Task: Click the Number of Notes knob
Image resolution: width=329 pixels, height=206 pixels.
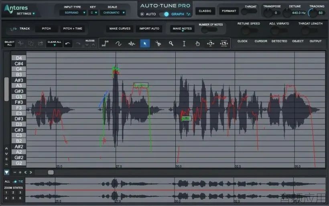Action: click(205, 30)
